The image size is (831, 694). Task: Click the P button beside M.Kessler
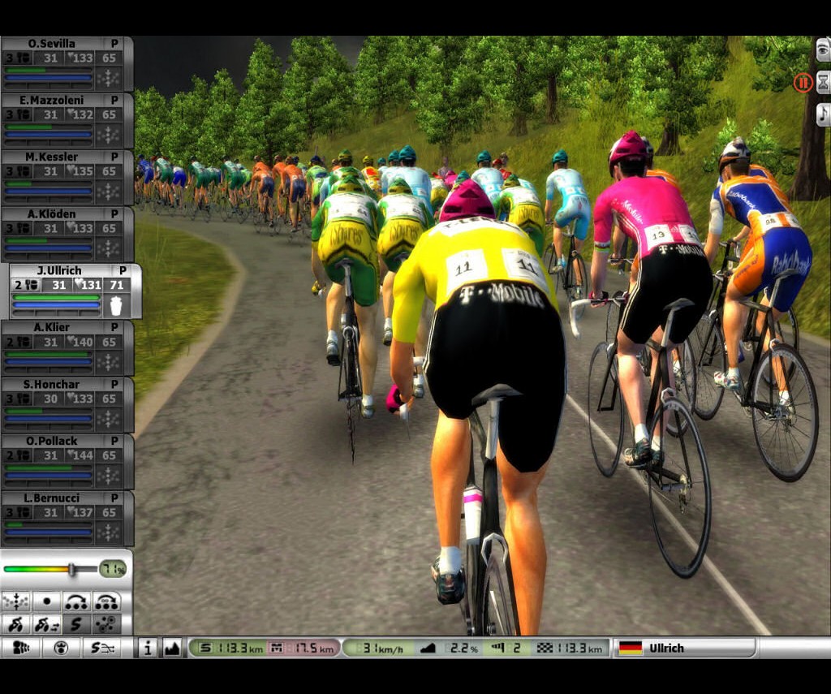[x=114, y=157]
